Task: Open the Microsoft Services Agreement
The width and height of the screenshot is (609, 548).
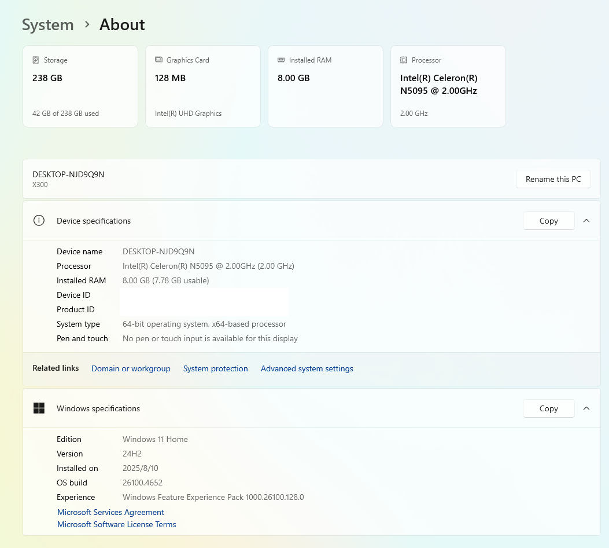Action: point(110,512)
